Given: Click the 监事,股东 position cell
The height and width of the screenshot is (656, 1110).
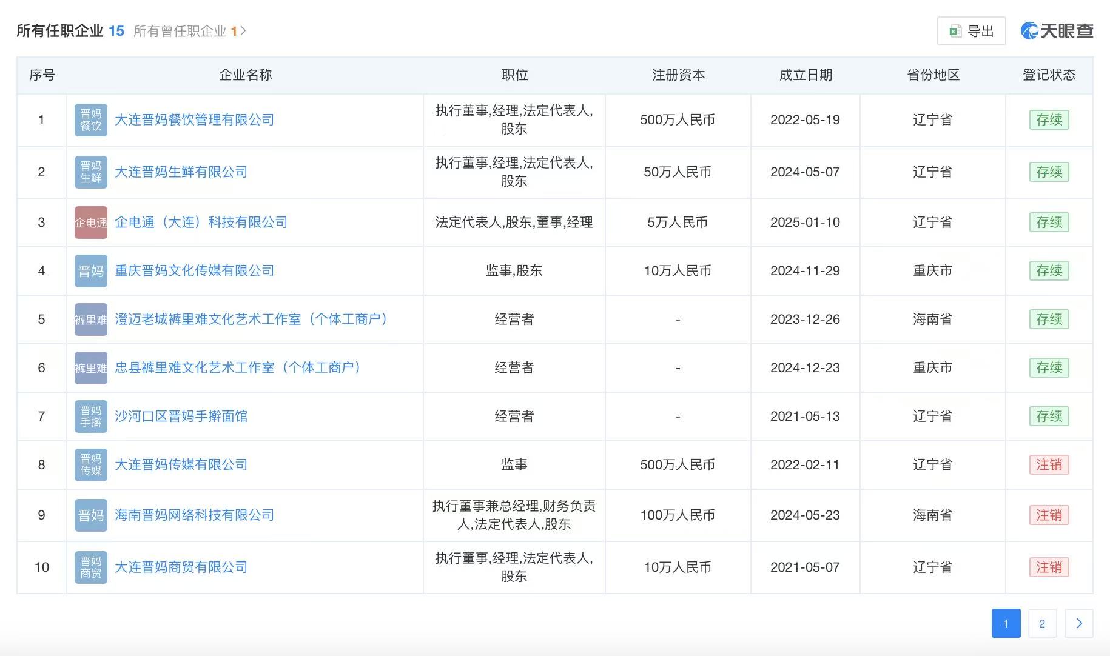Looking at the screenshot, I should pos(514,271).
